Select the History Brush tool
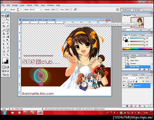 pos(7,34)
